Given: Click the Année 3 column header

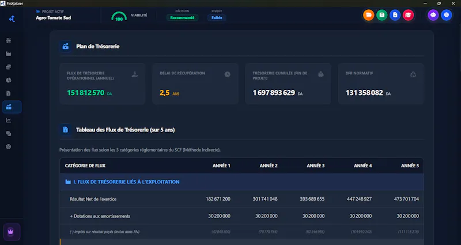Looking at the screenshot, I should [316, 165].
